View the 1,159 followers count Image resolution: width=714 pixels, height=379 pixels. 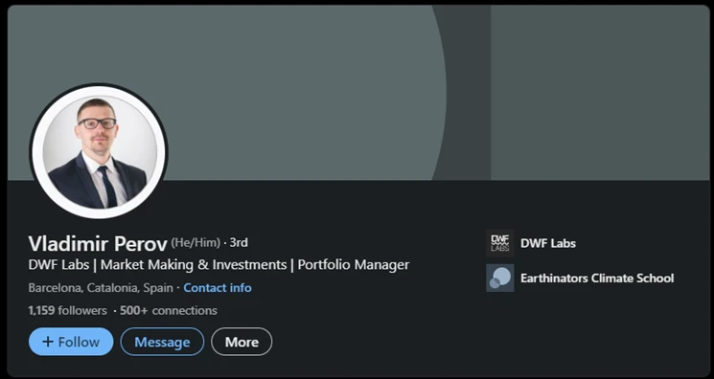click(x=67, y=311)
